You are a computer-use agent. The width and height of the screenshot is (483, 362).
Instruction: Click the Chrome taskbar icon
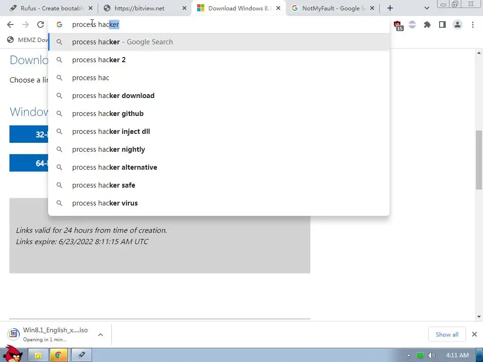(58, 355)
